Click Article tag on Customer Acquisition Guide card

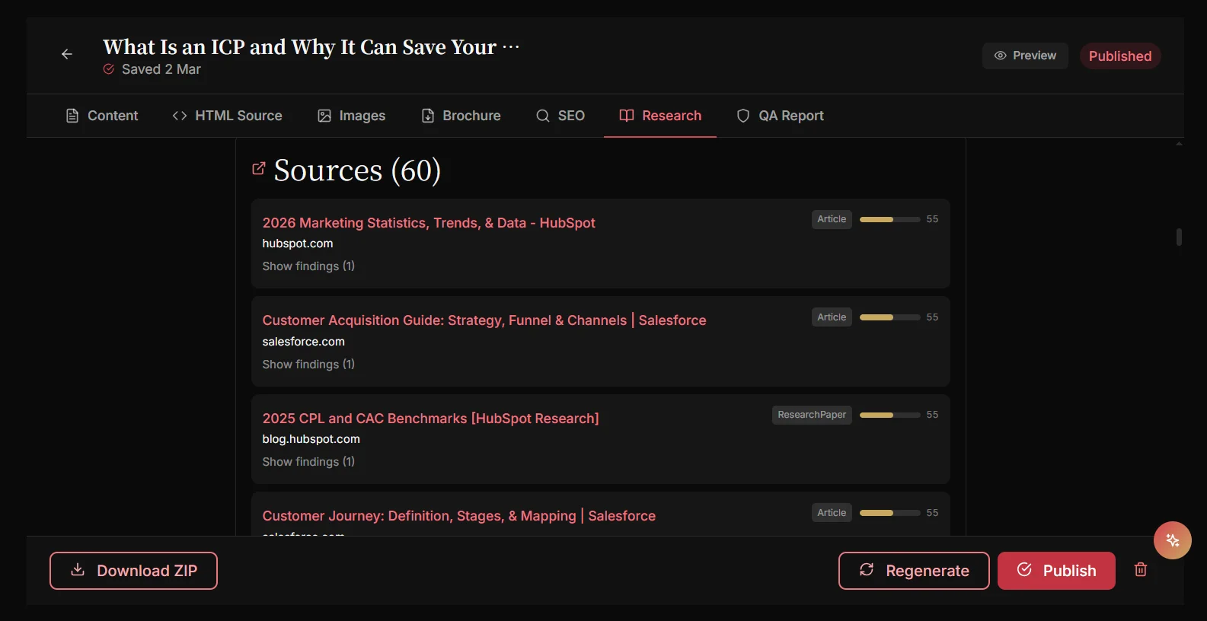coord(832,317)
